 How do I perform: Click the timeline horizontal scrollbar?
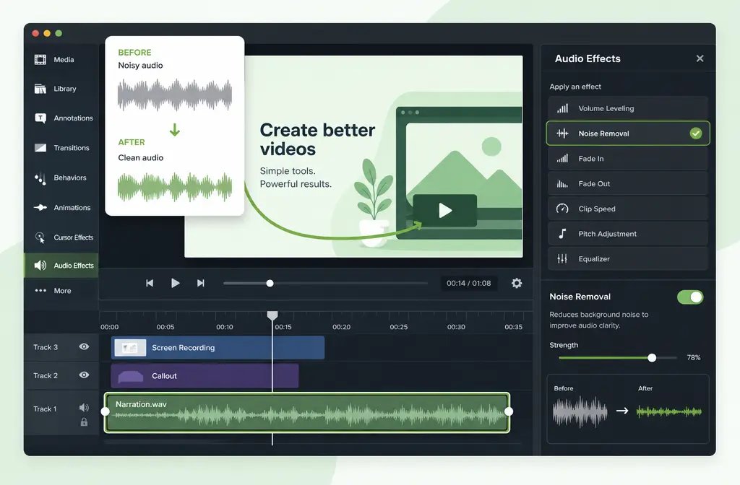(x=314, y=442)
